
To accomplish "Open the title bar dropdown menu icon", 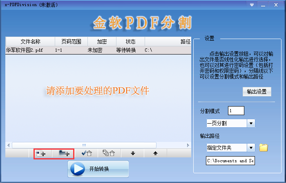I will 252,5.
